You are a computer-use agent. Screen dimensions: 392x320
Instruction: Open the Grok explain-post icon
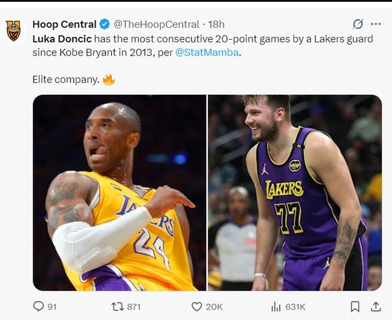pos(358,24)
